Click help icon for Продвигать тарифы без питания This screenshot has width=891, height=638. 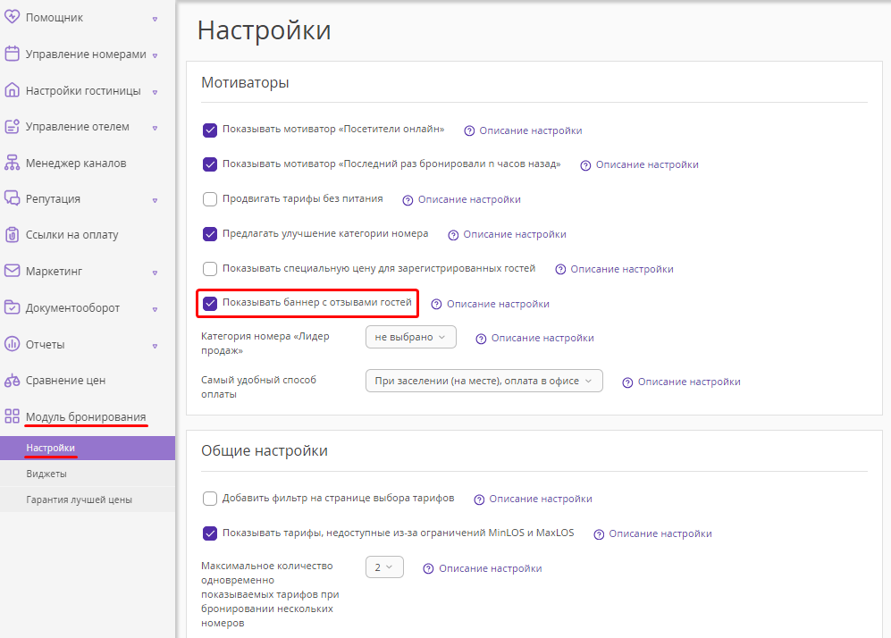[408, 200]
